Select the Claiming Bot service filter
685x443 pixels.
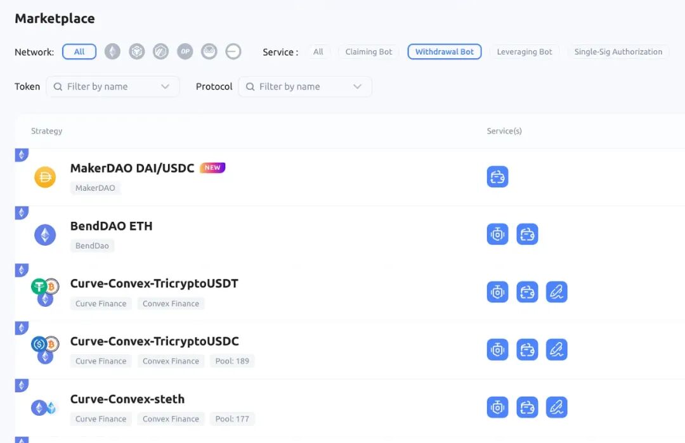click(x=369, y=51)
